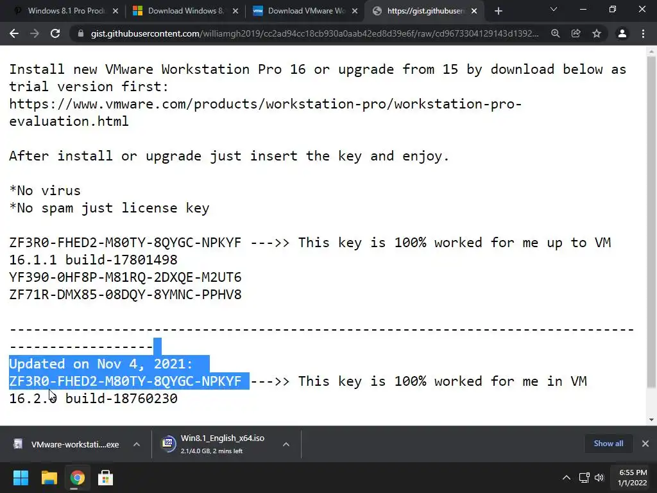View site info via the lock icon
The height and width of the screenshot is (493, 657).
click(81, 33)
